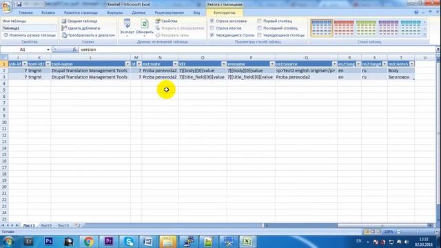
Task: Click the Save icon in quick access toolbar
Action: 19,4
